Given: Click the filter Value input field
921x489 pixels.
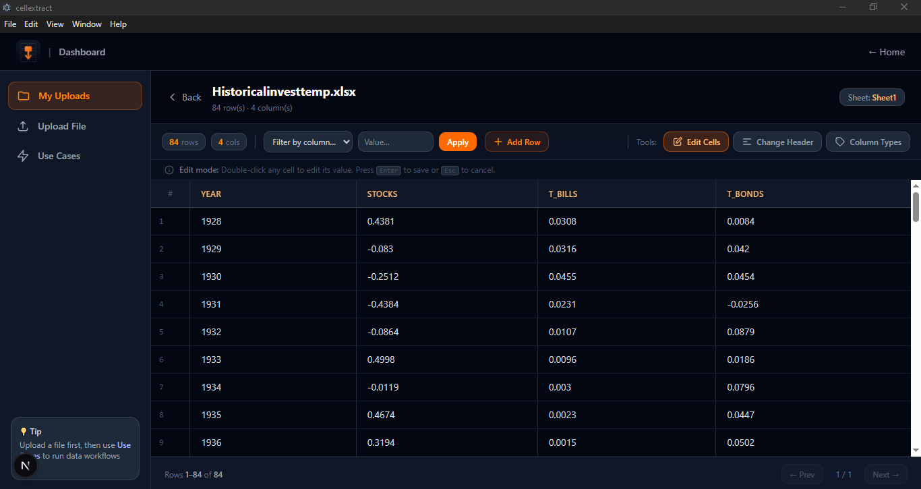Looking at the screenshot, I should (x=396, y=142).
